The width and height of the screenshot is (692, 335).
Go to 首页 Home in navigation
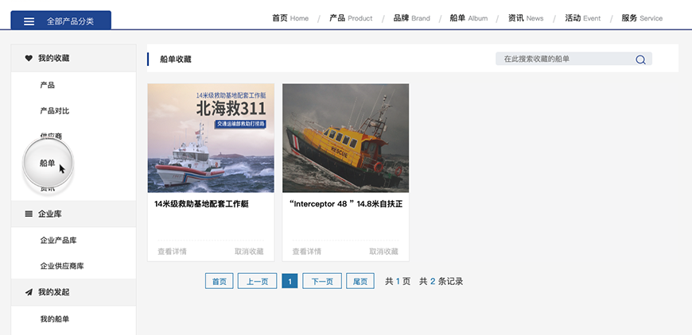click(290, 18)
